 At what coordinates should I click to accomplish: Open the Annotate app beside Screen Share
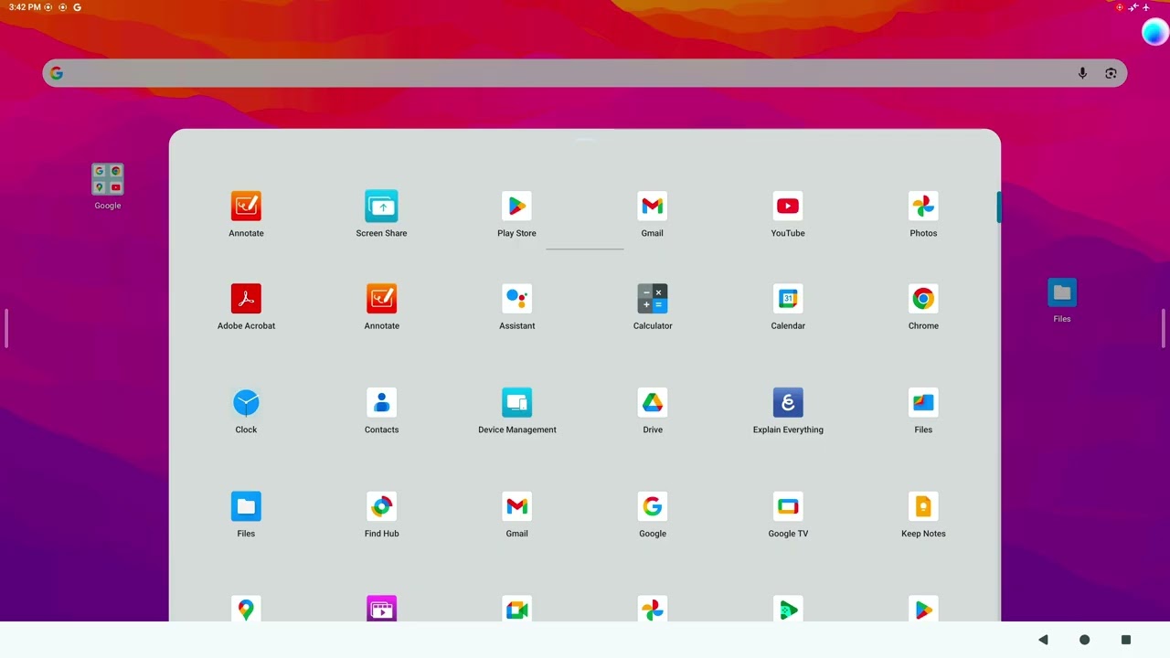[x=246, y=207]
